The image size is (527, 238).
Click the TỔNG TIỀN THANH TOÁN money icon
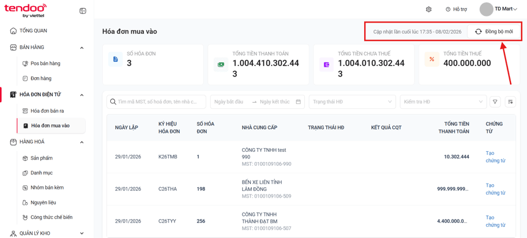(221, 64)
